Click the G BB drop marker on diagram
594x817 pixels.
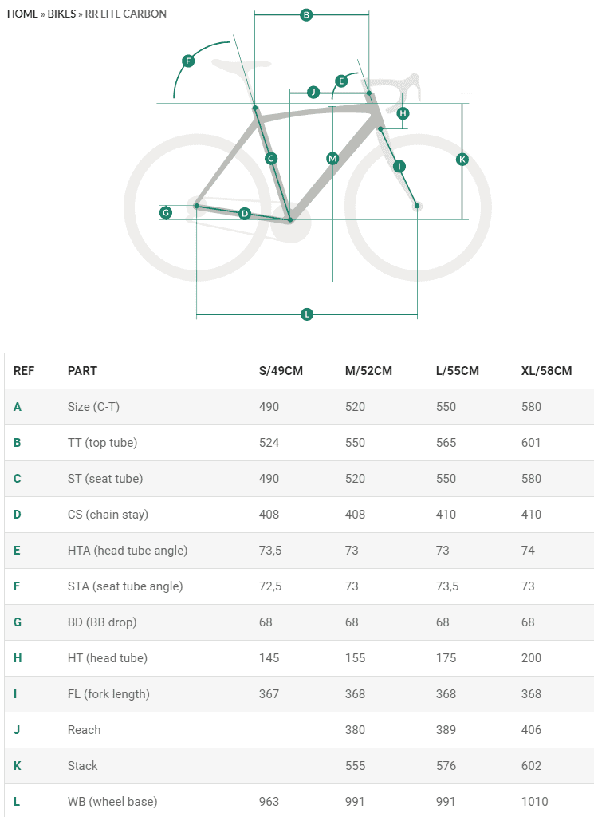point(166,212)
